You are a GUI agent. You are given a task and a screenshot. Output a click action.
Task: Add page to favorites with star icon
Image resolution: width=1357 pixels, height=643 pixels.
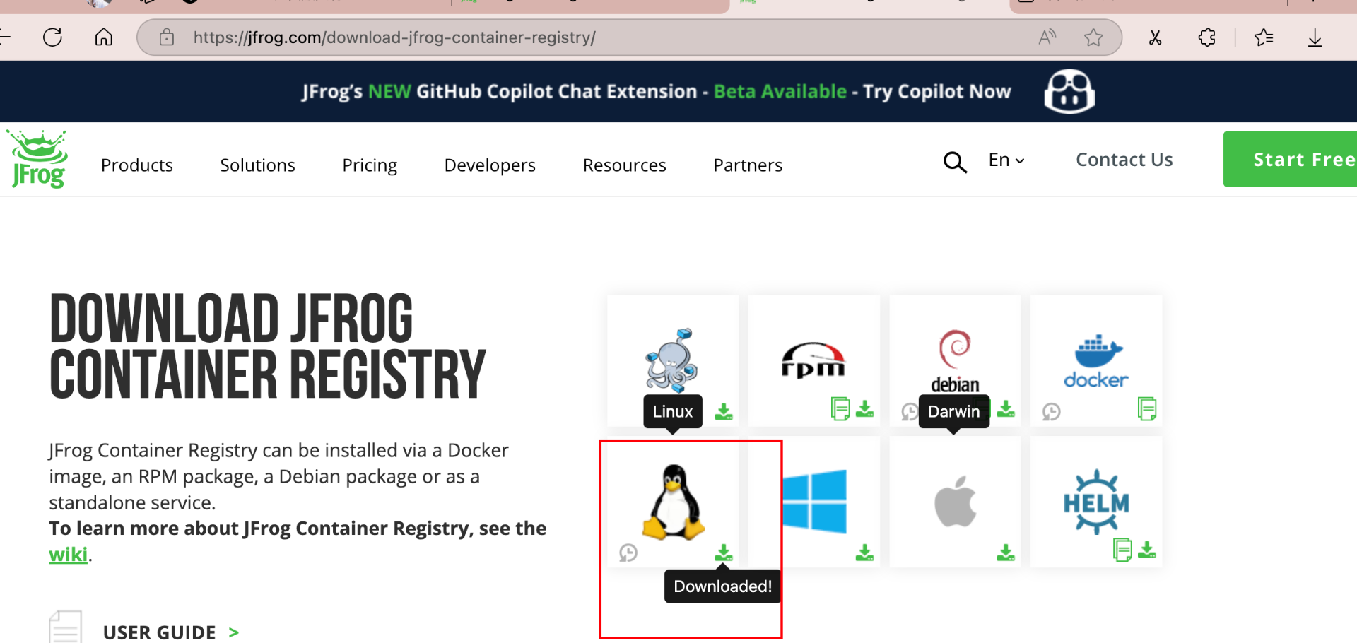pyautogui.click(x=1093, y=37)
